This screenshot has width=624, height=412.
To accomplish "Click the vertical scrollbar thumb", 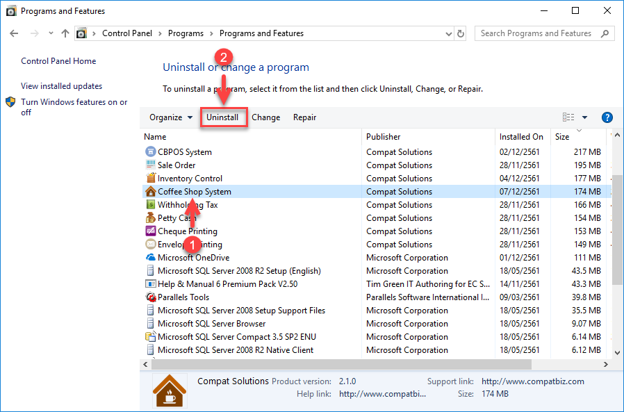I will click(x=617, y=229).
